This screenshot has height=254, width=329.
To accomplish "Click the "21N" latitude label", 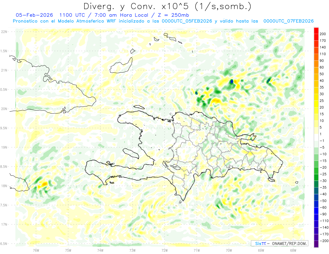I will click(4, 70).
